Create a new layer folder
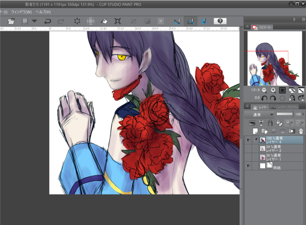306x225 pixels. pos(264,131)
